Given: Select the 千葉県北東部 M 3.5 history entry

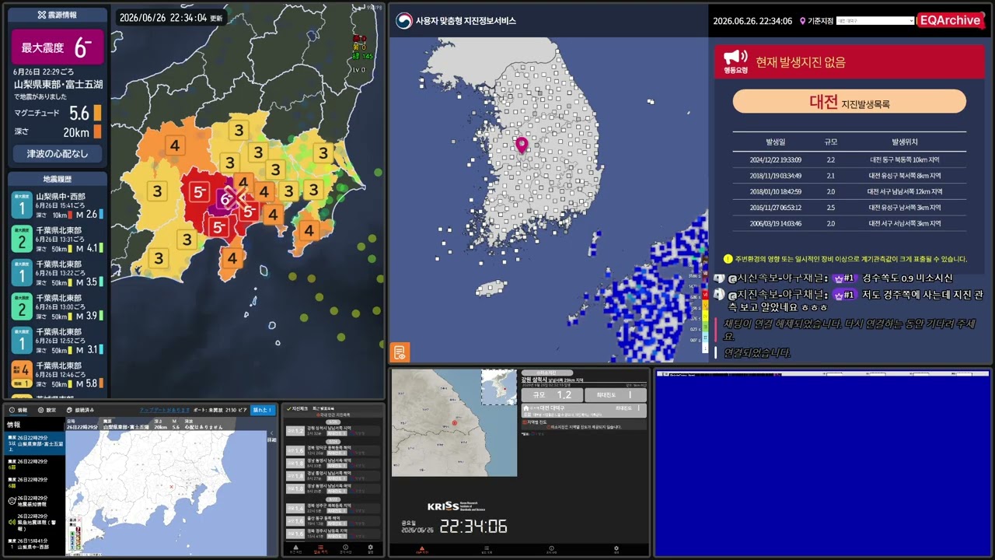Looking at the screenshot, I should click(58, 273).
